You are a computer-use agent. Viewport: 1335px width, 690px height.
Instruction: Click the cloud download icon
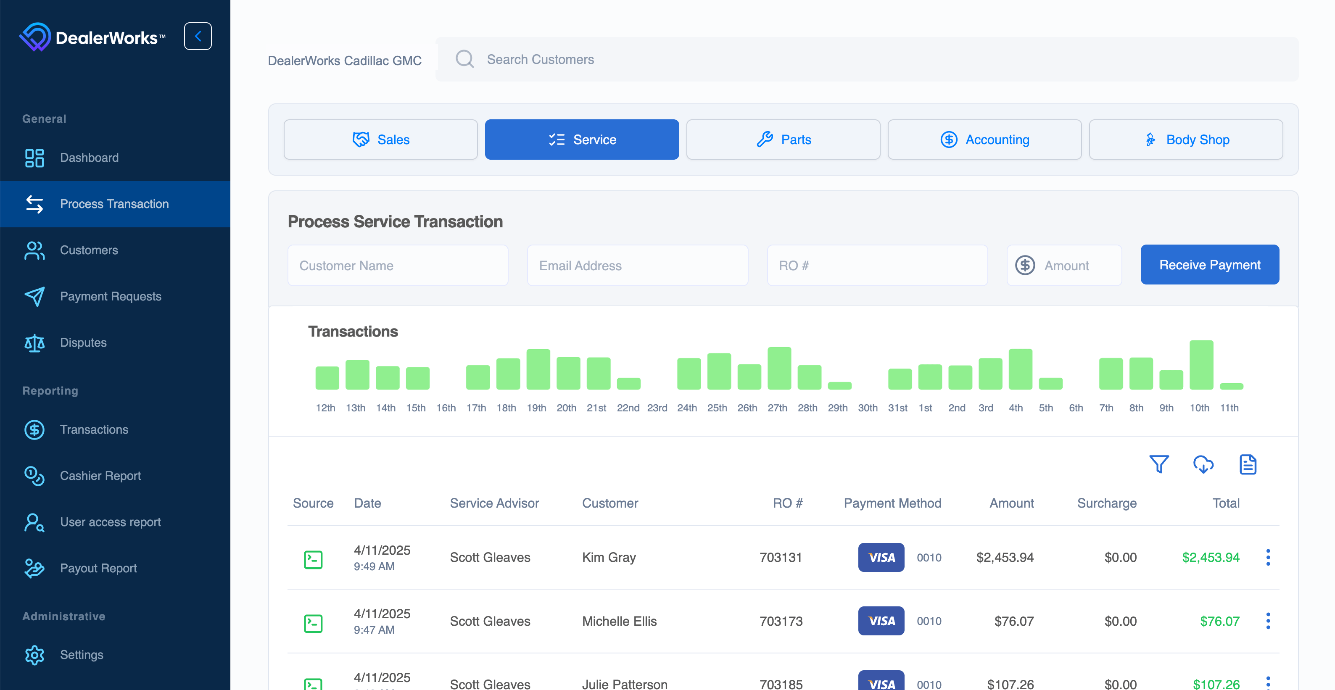pyautogui.click(x=1203, y=464)
